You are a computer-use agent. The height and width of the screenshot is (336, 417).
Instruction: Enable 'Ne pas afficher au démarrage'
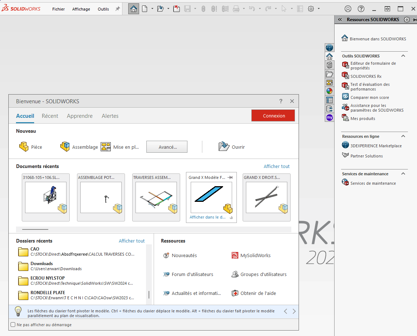13,325
